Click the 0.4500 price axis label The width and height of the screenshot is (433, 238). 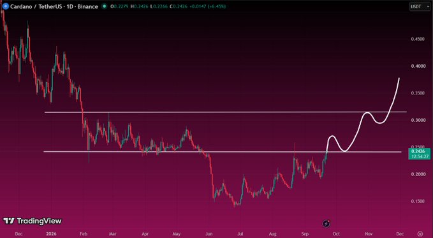click(418, 40)
